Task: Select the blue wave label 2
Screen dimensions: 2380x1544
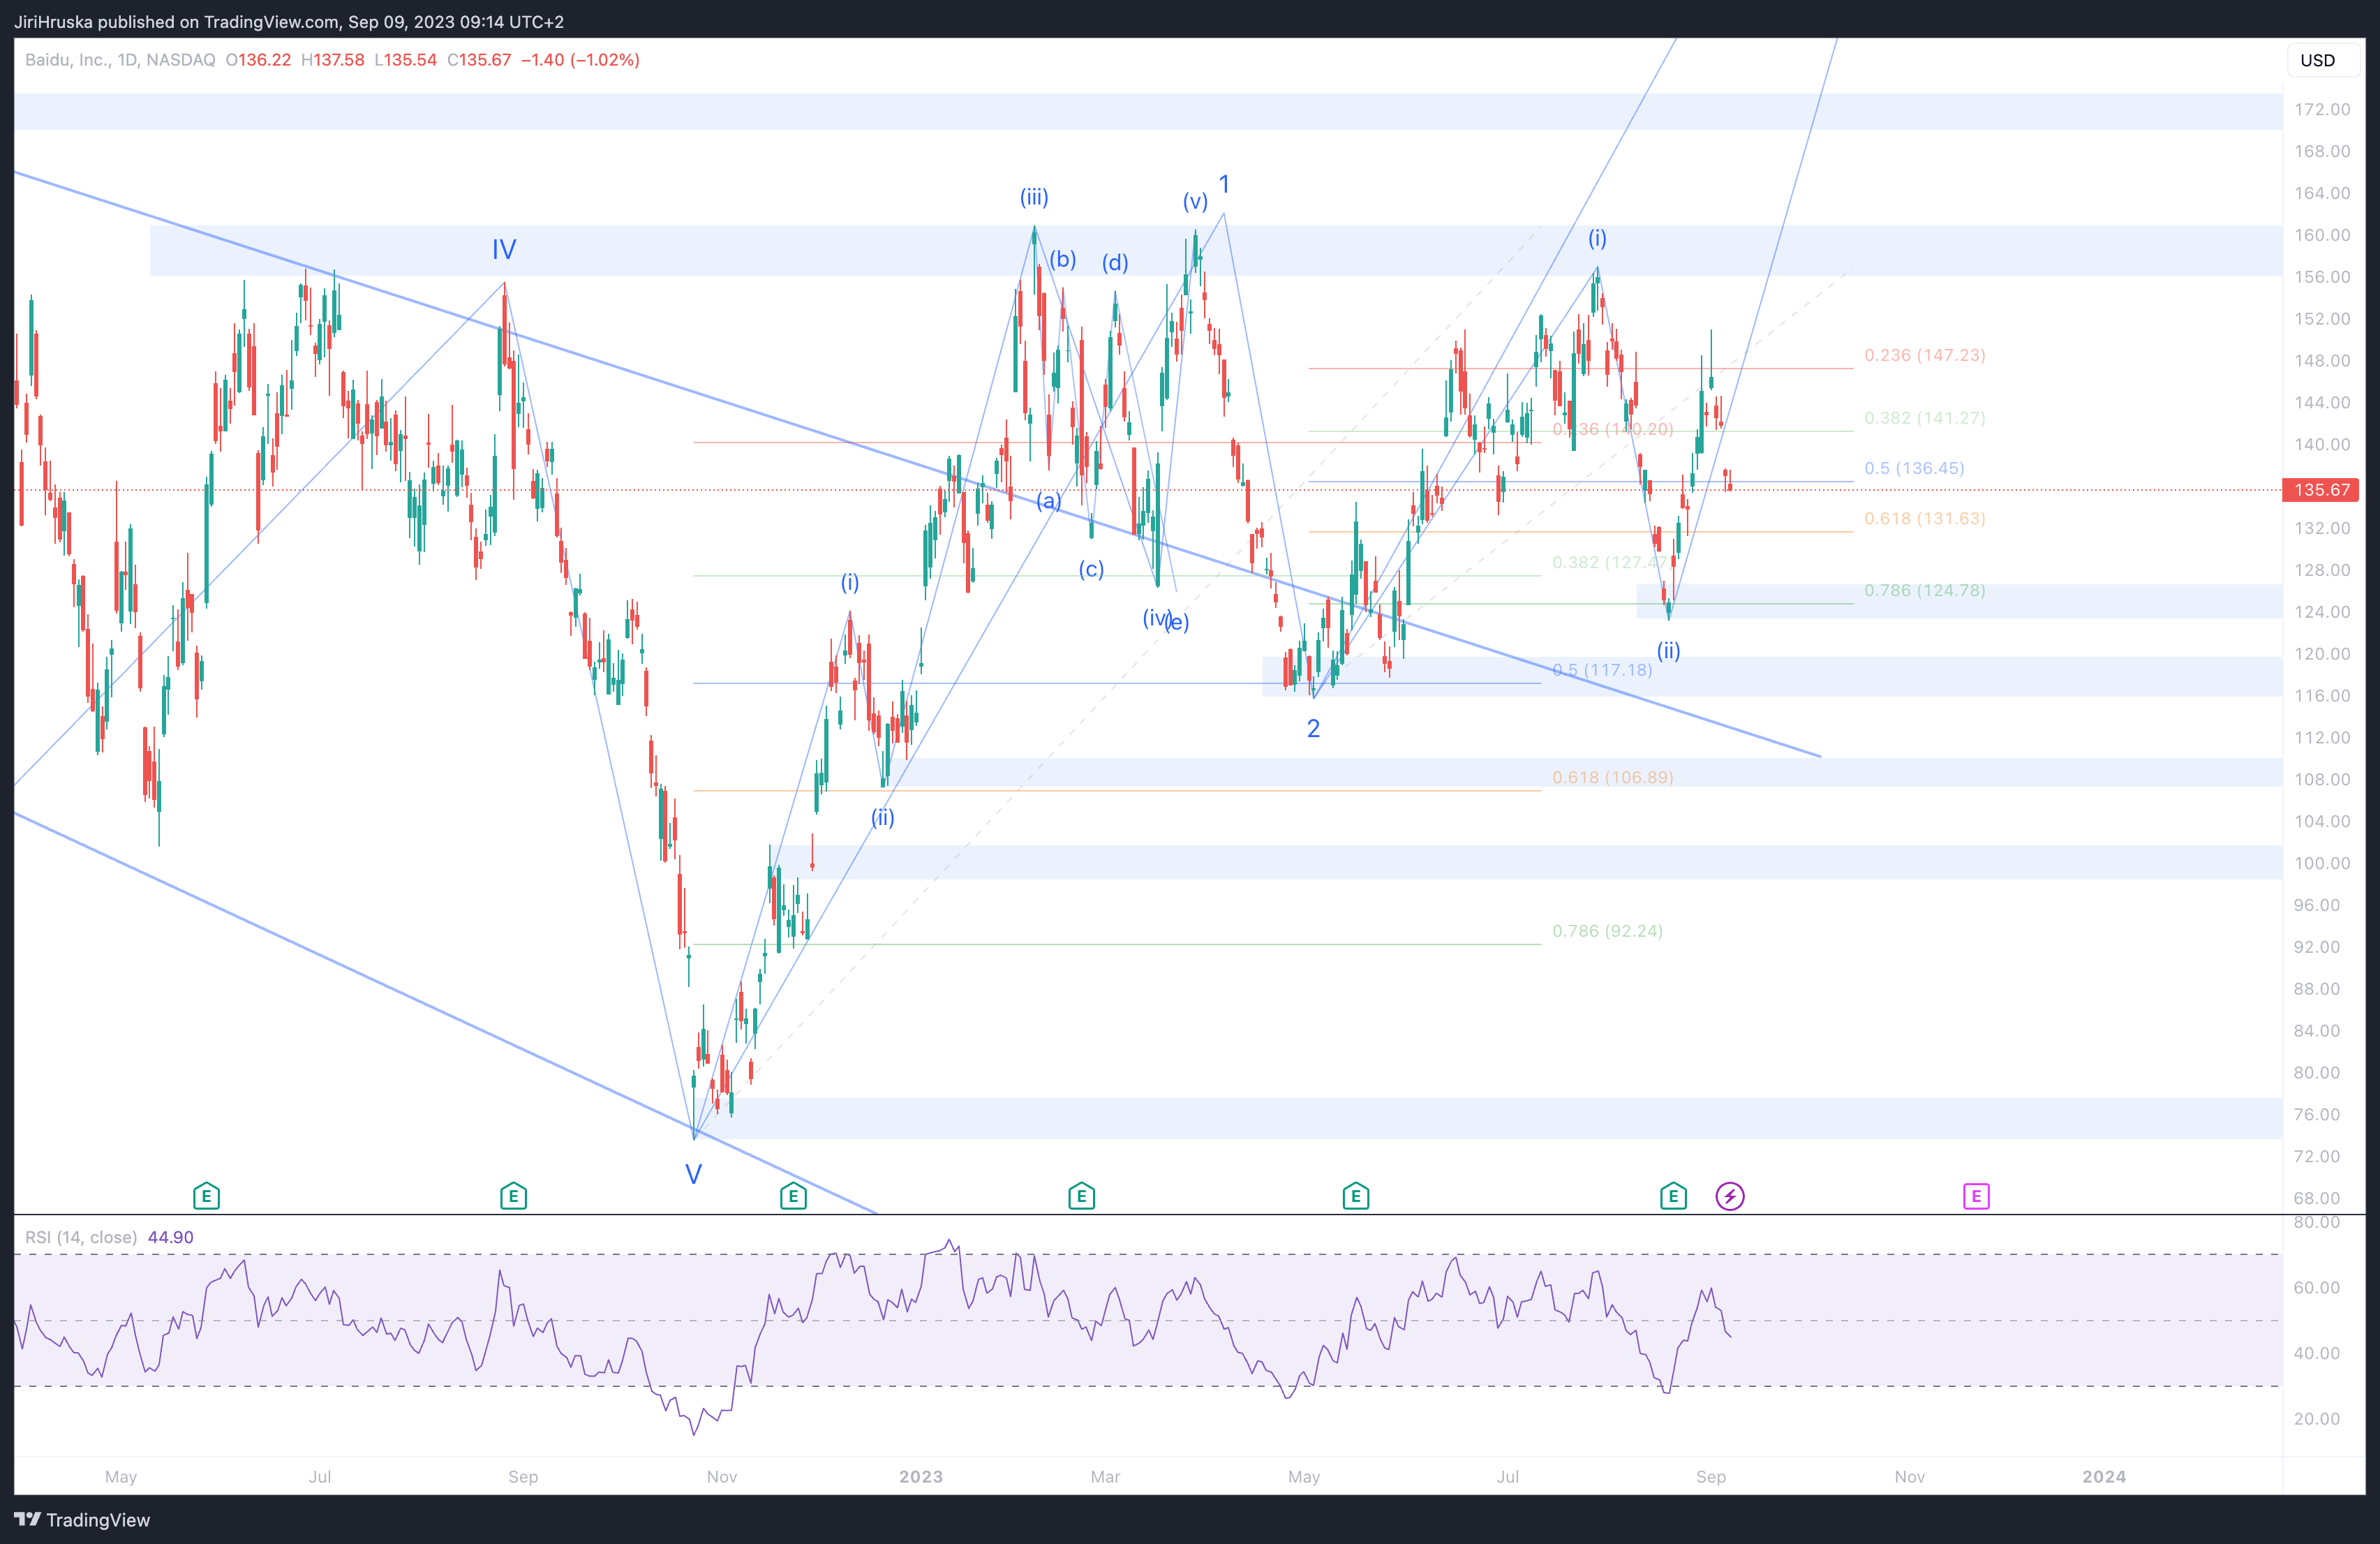Action: point(1313,728)
